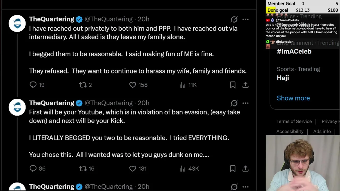View analytics of the 43K views tweet
The image size is (340, 191).
(182, 168)
